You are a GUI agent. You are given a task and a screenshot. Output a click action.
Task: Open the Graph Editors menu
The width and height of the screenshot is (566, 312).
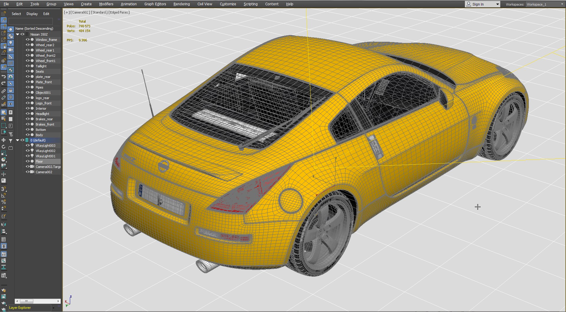point(155,4)
